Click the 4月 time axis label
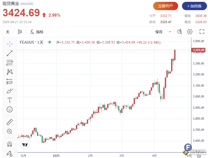The image size is (208, 158). coord(154,156)
